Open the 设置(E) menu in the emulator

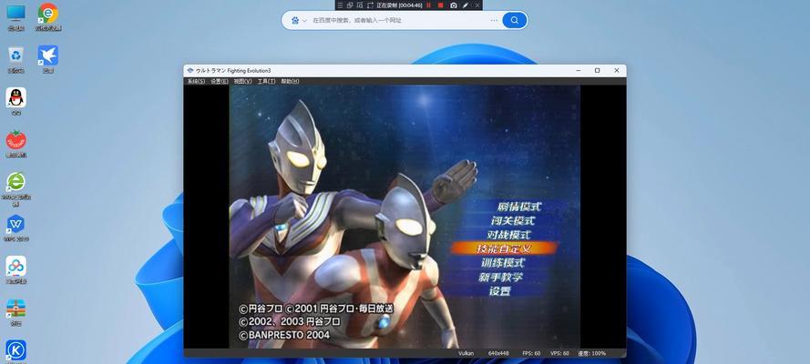click(220, 82)
